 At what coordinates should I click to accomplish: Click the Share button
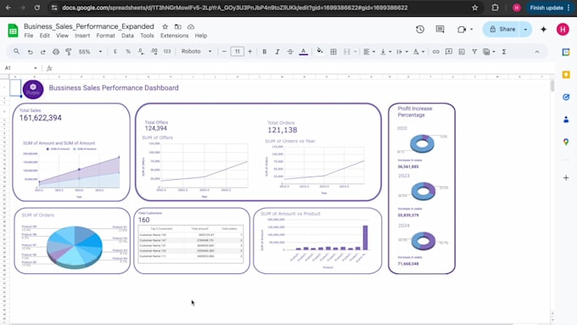coord(501,30)
